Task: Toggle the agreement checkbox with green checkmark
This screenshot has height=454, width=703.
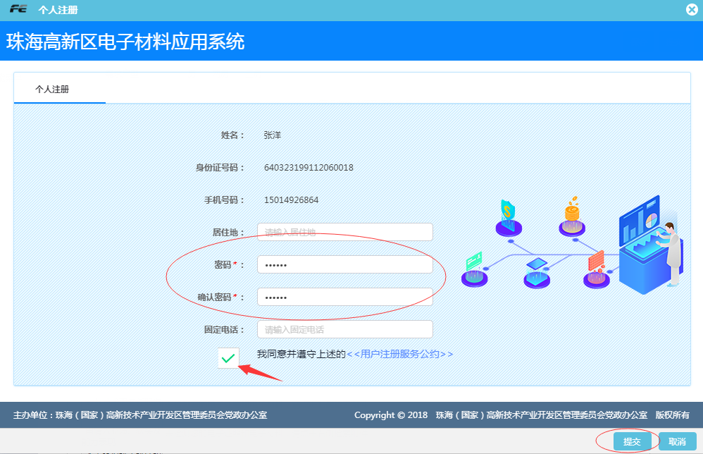Action: pyautogui.click(x=228, y=358)
